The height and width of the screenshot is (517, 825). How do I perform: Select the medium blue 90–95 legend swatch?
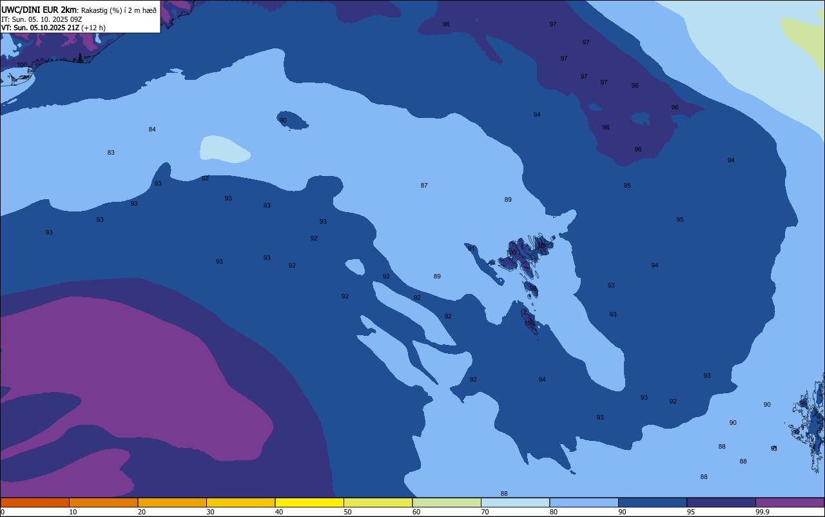tap(652, 502)
